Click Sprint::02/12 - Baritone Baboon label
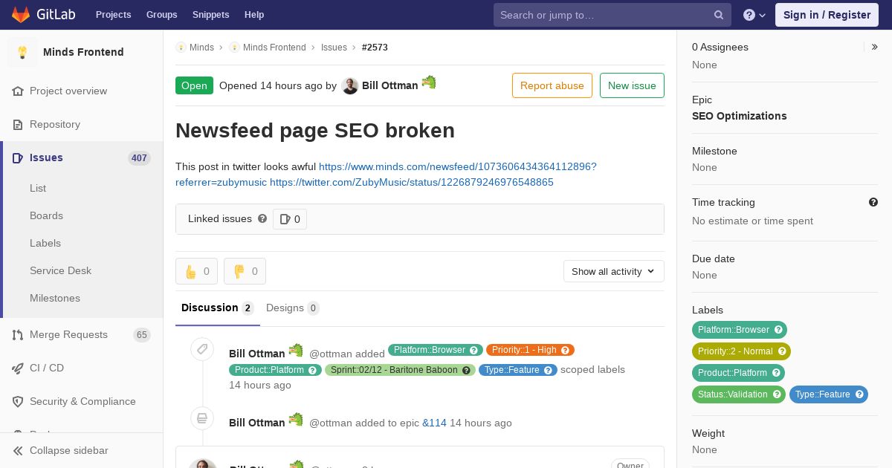 point(400,370)
